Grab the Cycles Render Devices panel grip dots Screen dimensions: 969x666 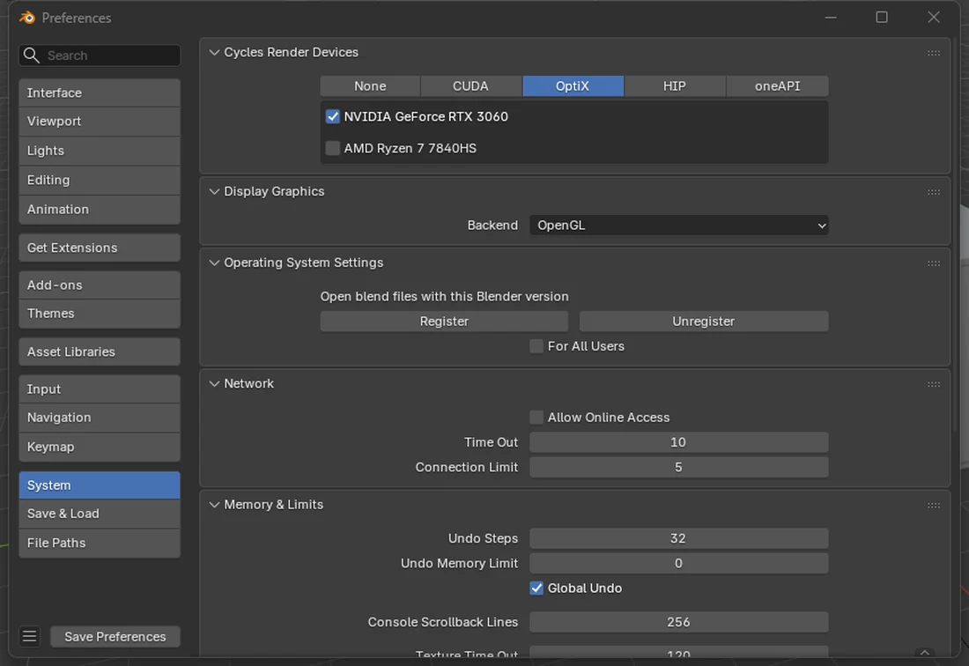tap(933, 53)
